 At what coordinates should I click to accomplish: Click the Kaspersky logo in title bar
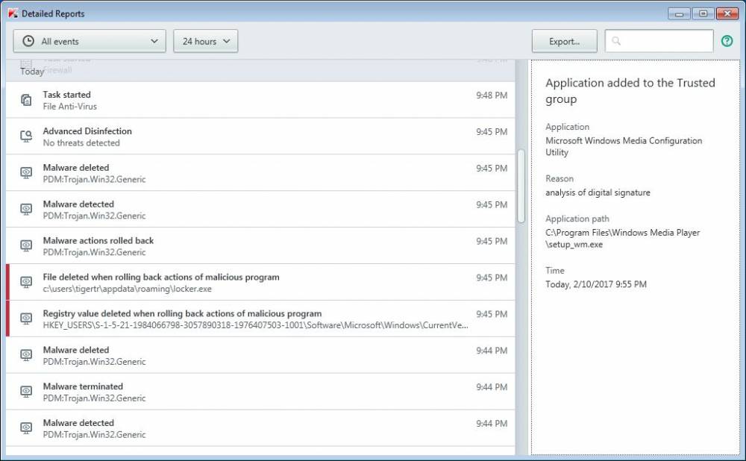click(13, 13)
